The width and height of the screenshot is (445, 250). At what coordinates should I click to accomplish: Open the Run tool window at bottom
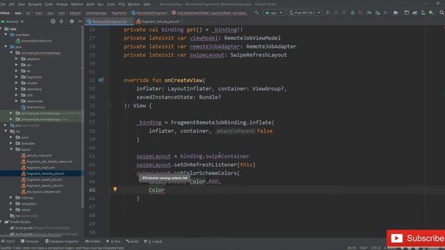113,241
